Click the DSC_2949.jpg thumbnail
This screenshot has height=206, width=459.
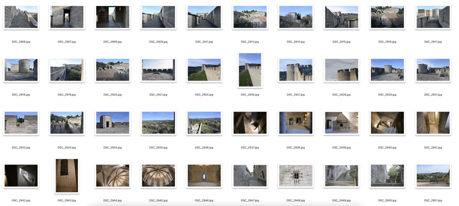coord(342,176)
